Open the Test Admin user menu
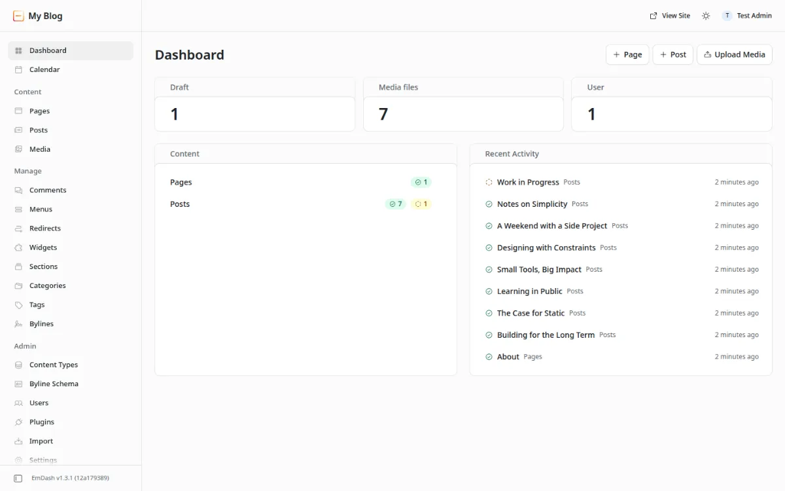The image size is (785, 491). point(747,16)
